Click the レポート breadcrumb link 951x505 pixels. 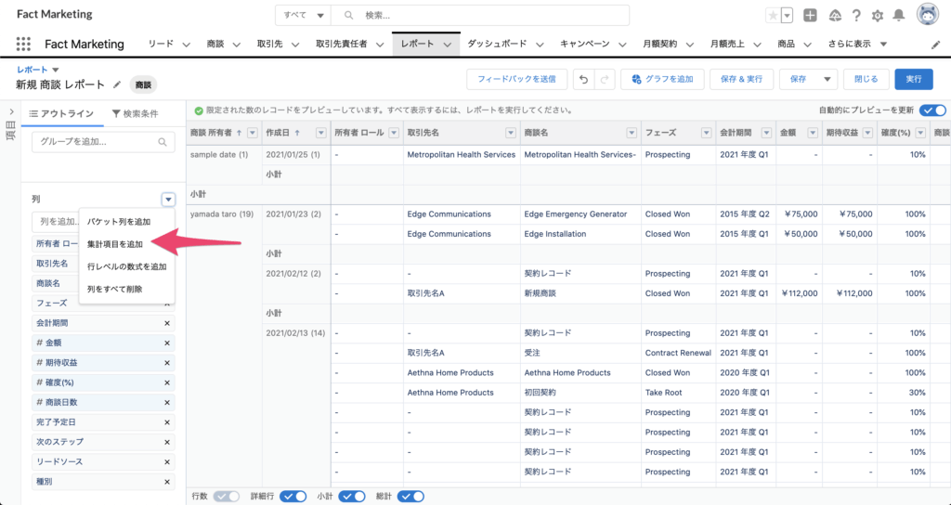[33, 70]
